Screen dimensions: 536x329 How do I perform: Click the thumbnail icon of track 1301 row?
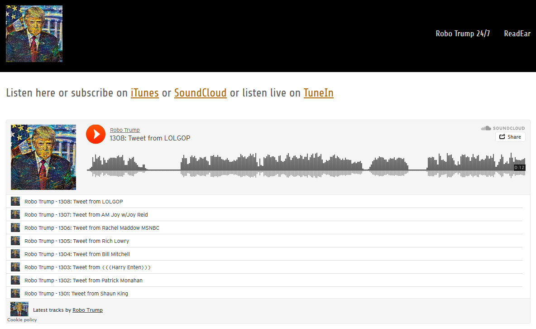[15, 293]
